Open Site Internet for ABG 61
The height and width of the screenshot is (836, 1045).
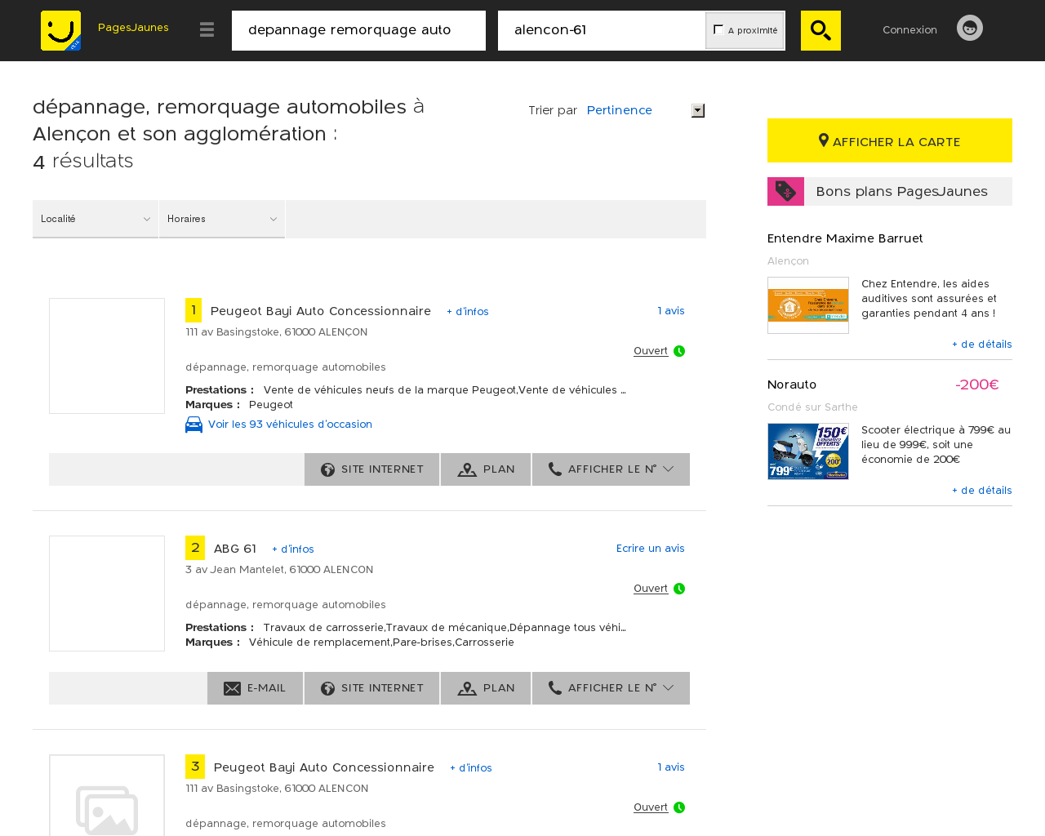(x=372, y=688)
